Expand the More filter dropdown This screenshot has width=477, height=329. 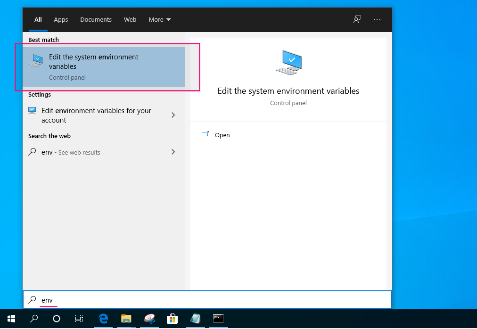click(x=160, y=19)
